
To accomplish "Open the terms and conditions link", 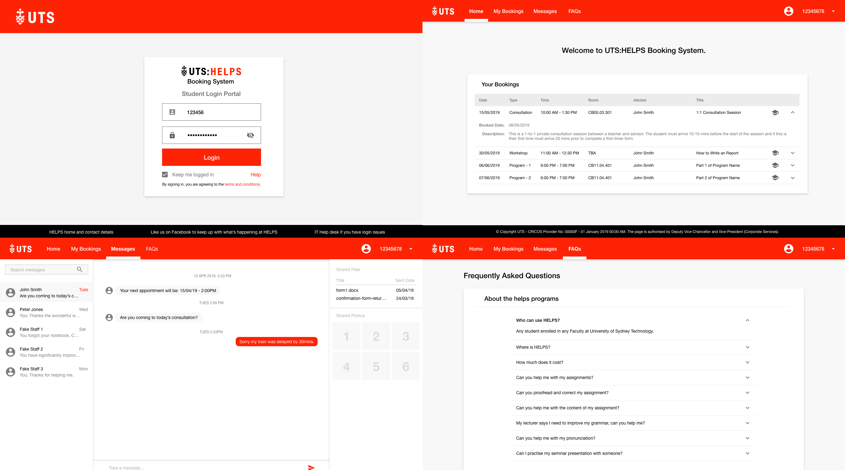I will [242, 184].
